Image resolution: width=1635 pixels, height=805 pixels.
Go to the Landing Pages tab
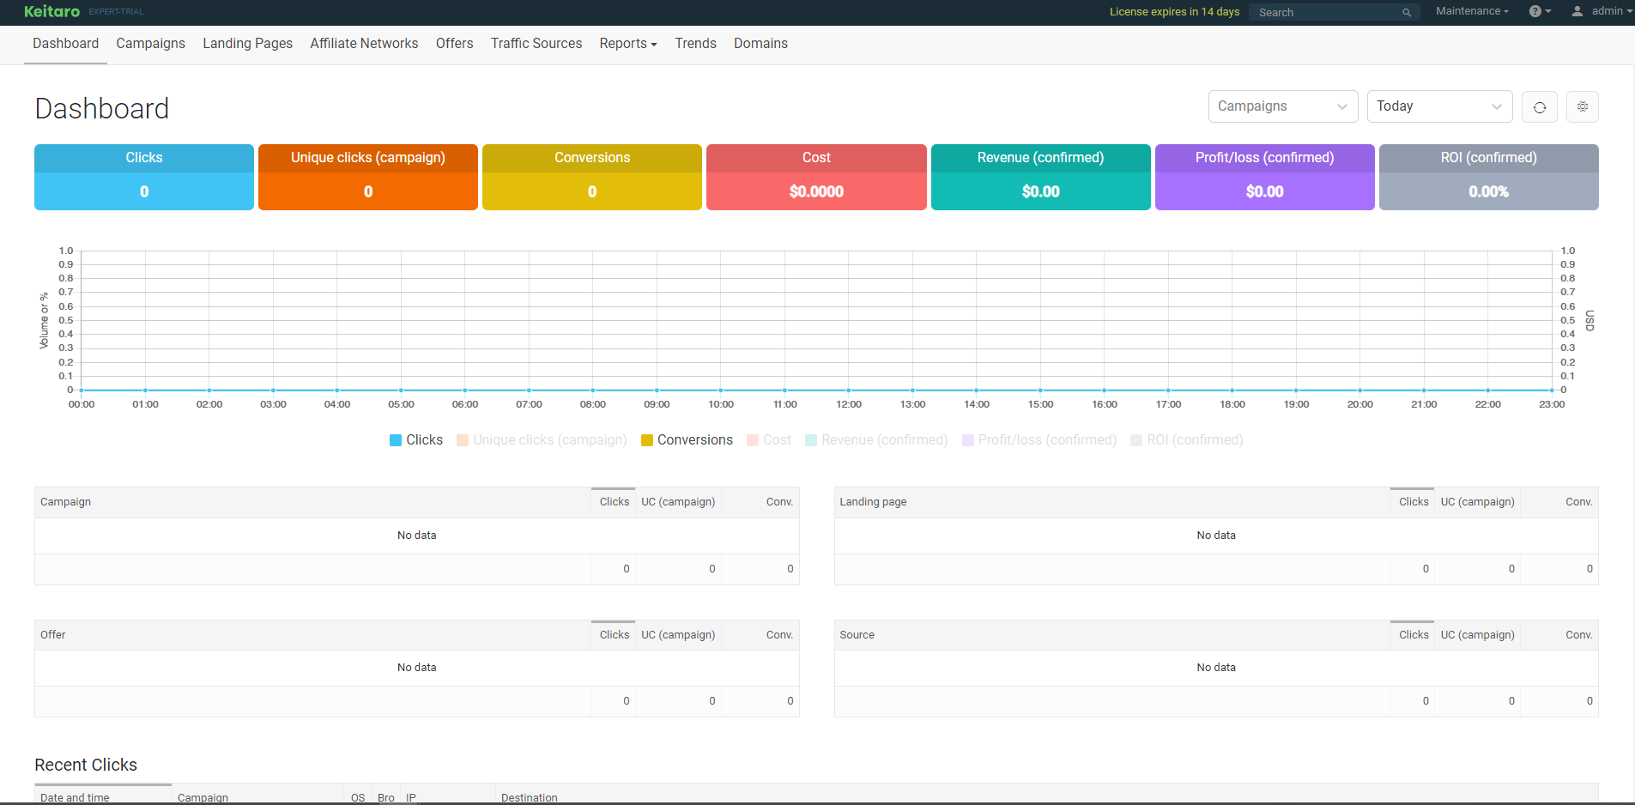247,44
